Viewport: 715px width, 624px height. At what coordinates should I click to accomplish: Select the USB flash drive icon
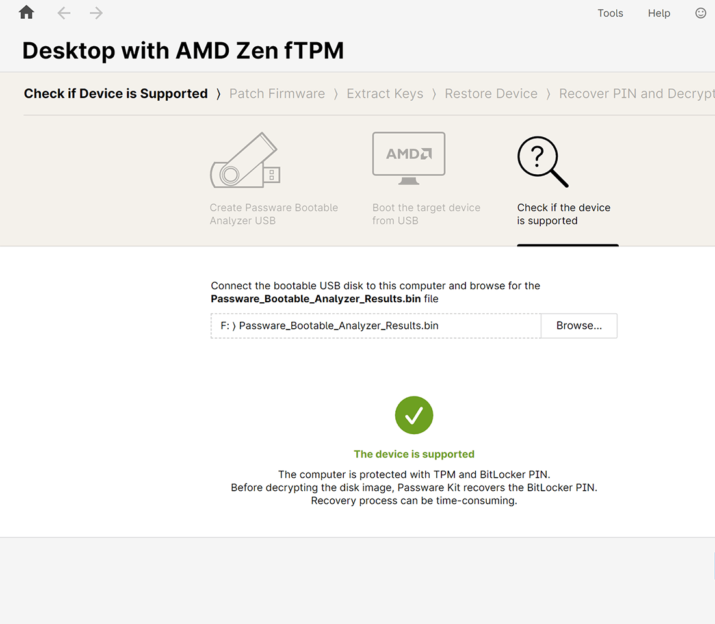pos(245,161)
